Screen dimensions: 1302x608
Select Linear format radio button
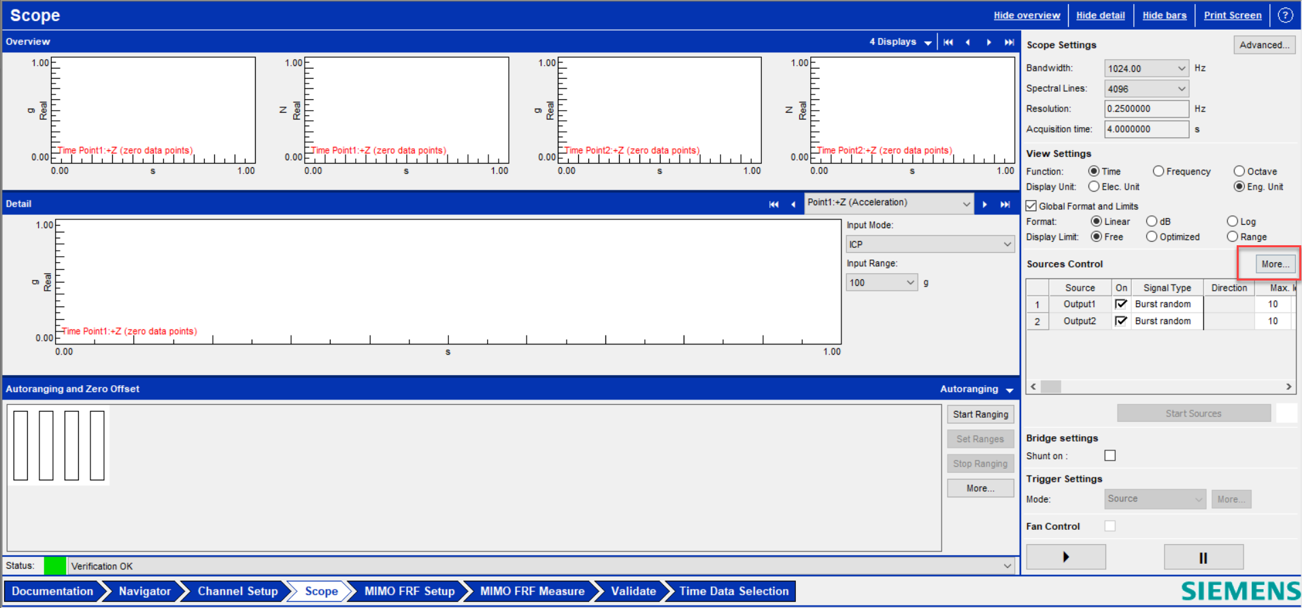[1097, 221]
